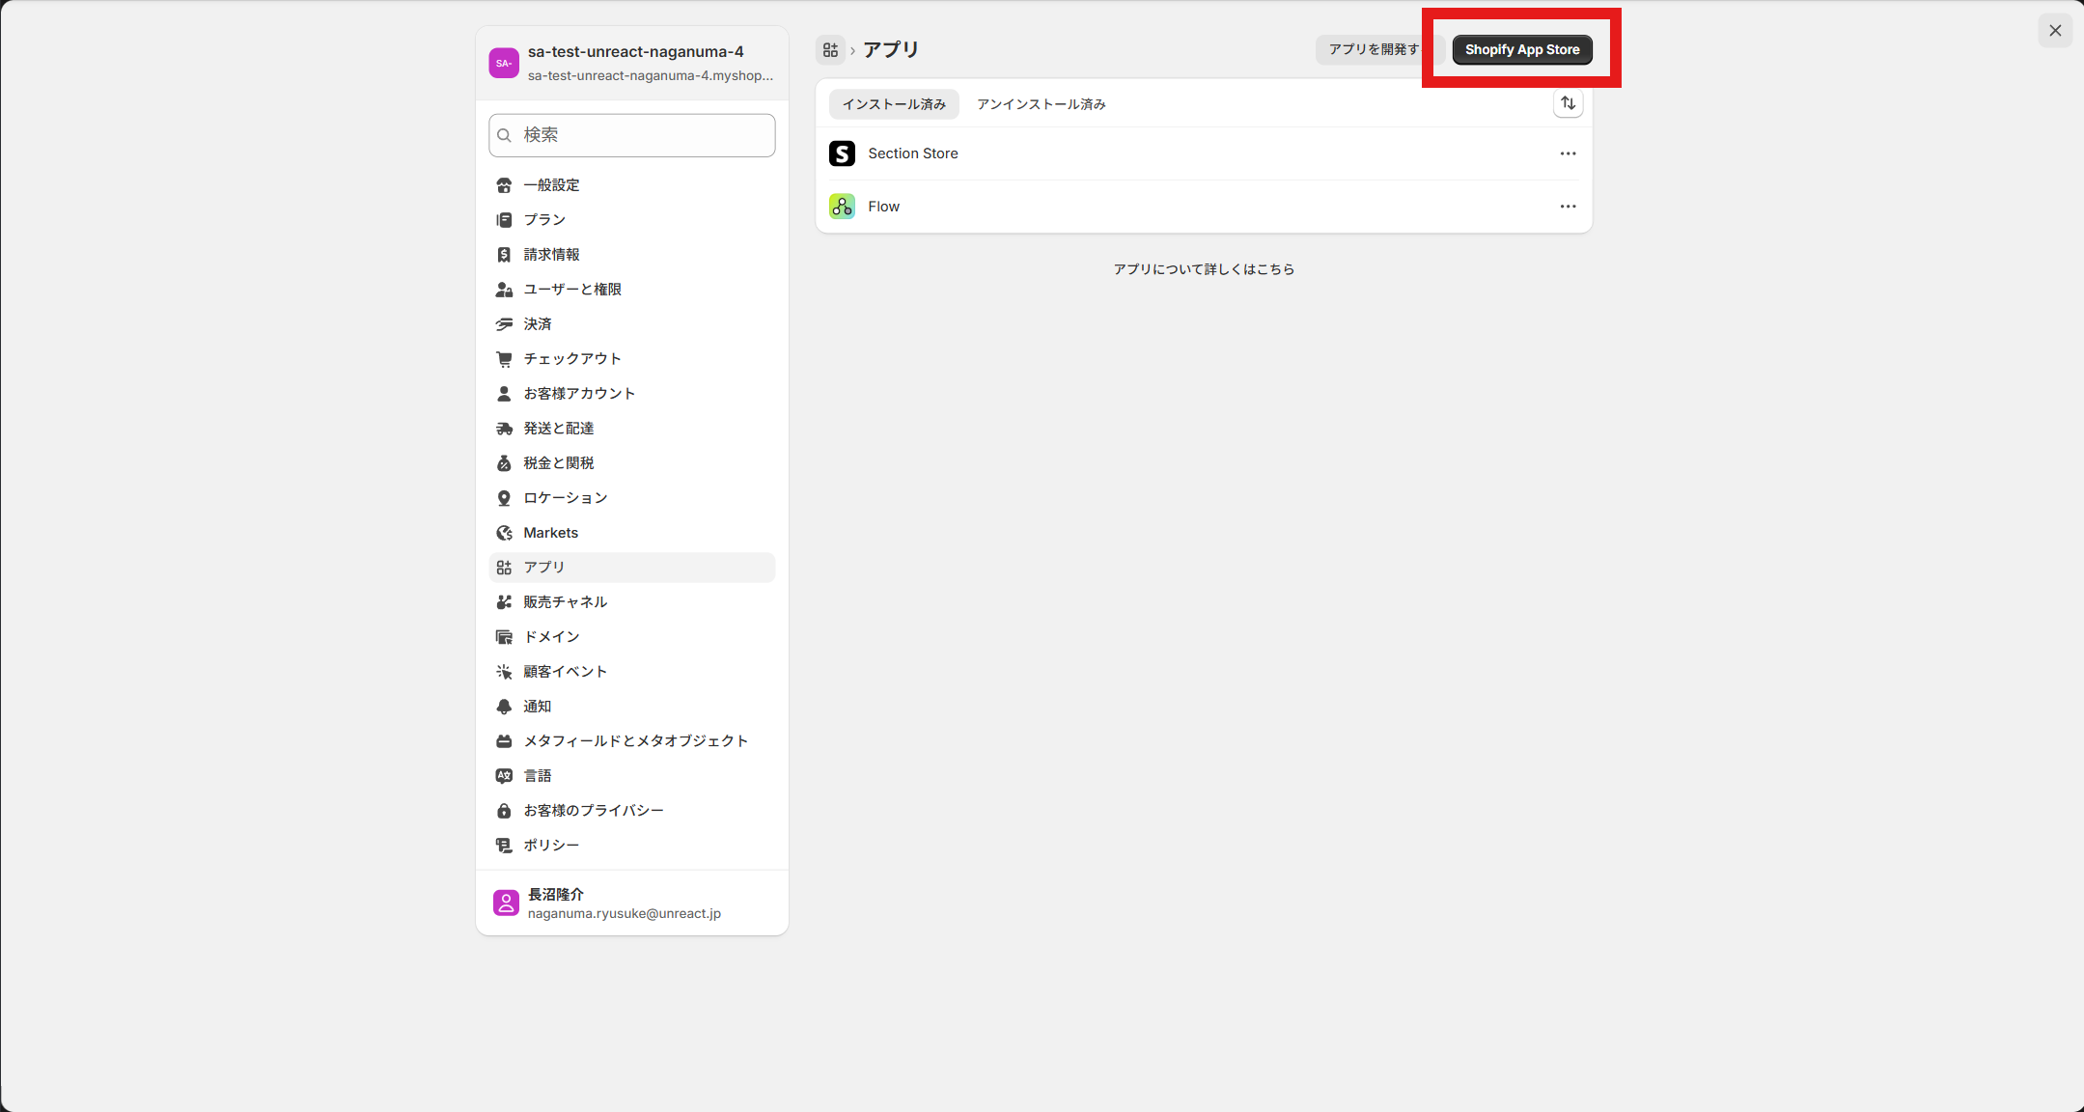Click the sort order control for apps
2084x1112 pixels.
pos(1568,103)
